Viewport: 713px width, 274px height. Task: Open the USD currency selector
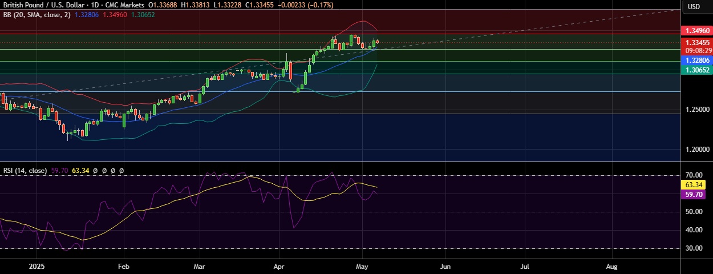pos(694,7)
